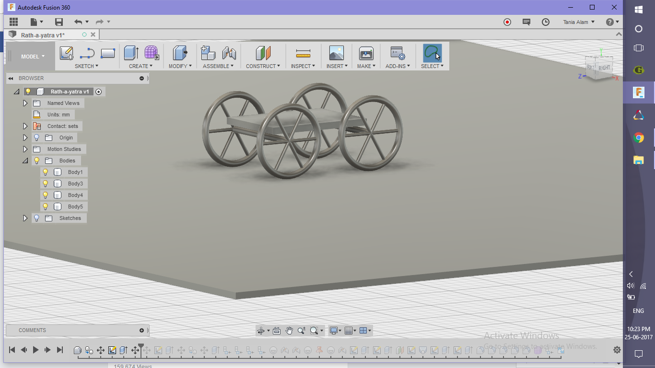The height and width of the screenshot is (368, 655).
Task: Click the RIGHT face of the ViewCube
Action: (x=604, y=68)
